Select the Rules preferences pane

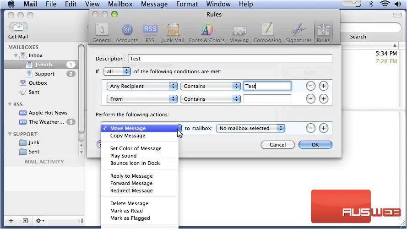coord(323,33)
